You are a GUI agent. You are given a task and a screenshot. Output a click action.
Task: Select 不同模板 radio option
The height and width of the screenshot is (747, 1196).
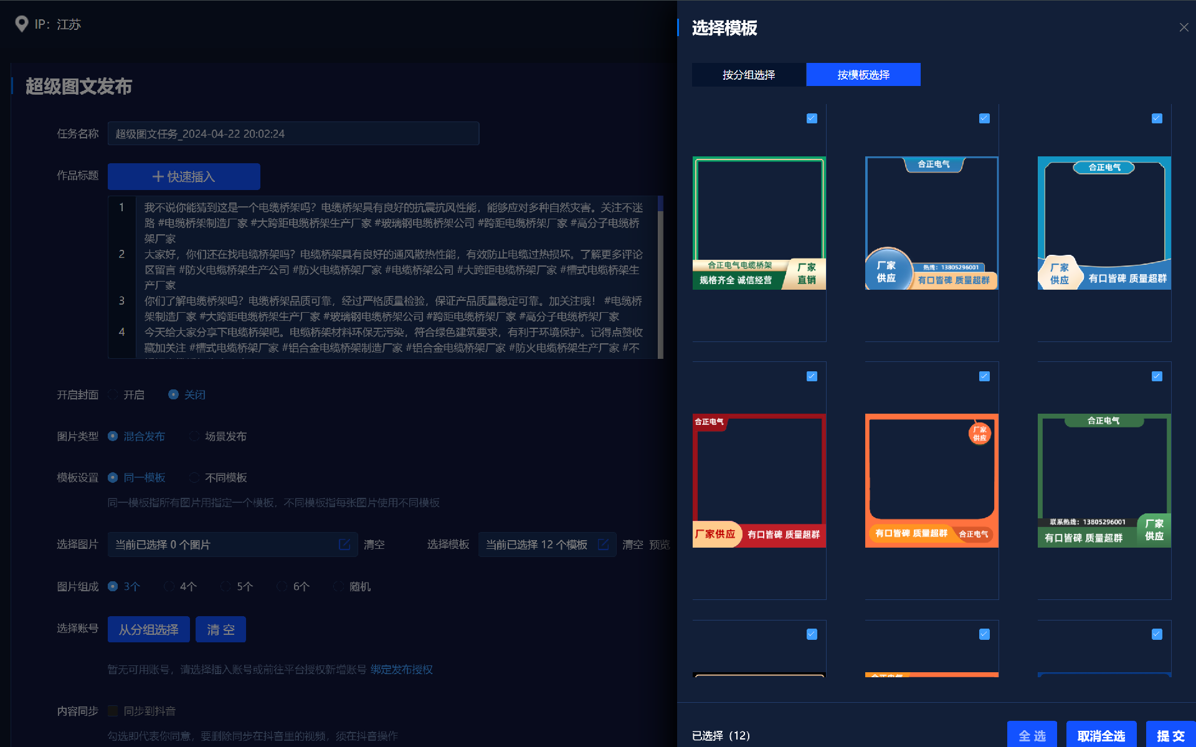[x=194, y=477]
